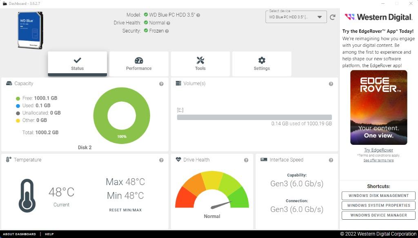Open the Volume(s) panel help icon

pyautogui.click(x=331, y=84)
